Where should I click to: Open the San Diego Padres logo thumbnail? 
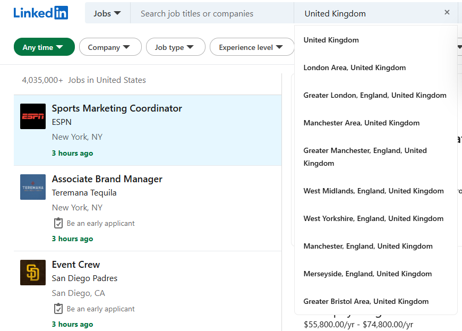point(33,273)
